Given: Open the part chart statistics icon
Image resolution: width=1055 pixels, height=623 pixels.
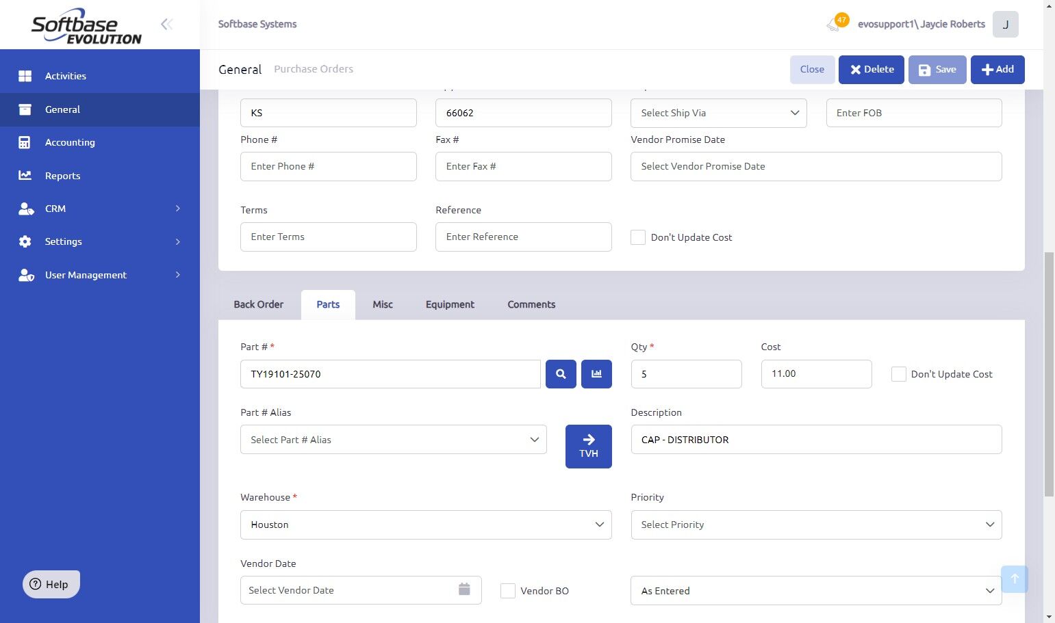Looking at the screenshot, I should coord(596,374).
